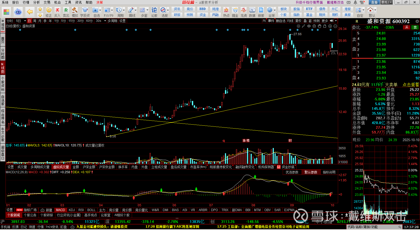Open the 龙虎 dragon-tiger list icon

(244, 12)
